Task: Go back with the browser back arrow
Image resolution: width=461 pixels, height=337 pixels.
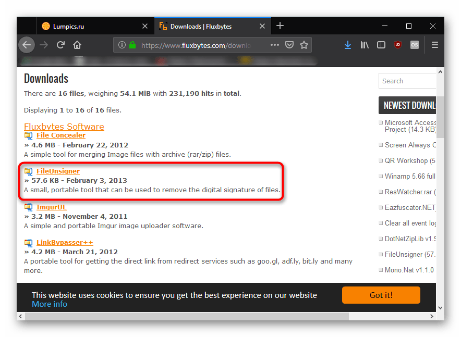Action: pos(27,45)
